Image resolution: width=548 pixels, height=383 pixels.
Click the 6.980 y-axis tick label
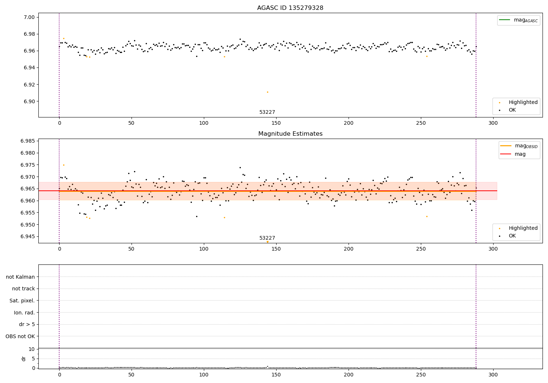(x=28, y=153)
